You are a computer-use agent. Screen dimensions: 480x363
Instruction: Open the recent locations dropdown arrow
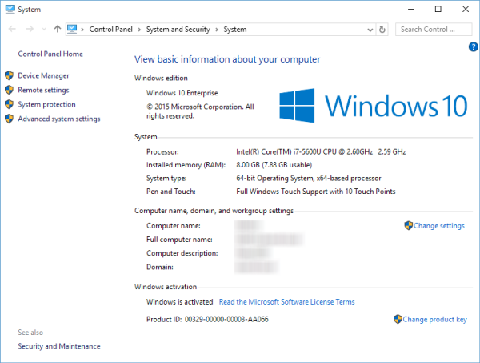43,30
